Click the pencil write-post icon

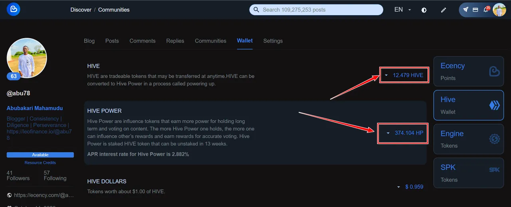pyautogui.click(x=444, y=10)
